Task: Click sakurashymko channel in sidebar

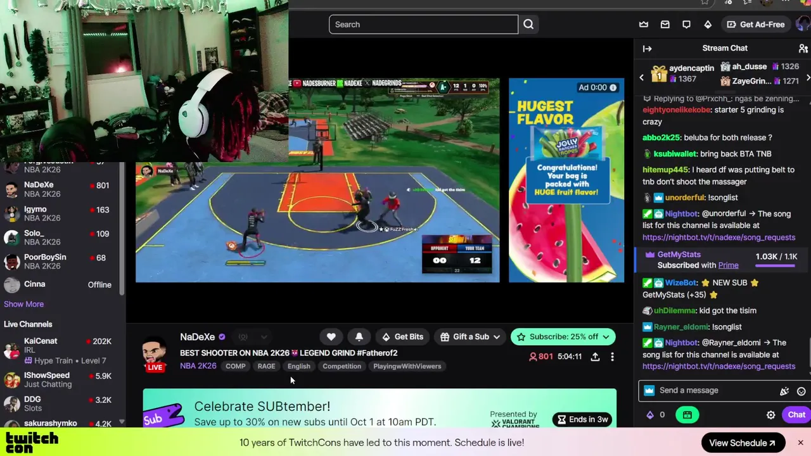Action: (x=60, y=423)
